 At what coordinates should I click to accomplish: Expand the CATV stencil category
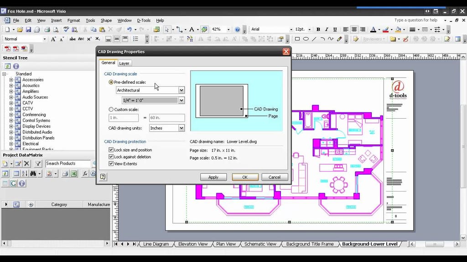(10, 103)
